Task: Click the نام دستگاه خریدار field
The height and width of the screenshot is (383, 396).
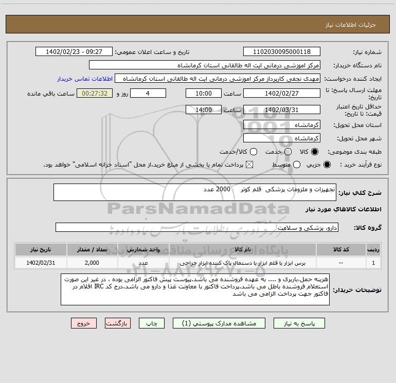Action: tap(205, 65)
